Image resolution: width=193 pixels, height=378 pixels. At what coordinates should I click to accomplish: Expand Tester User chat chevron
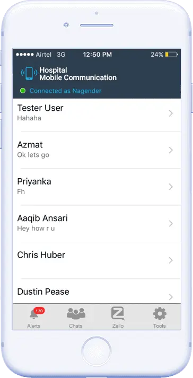[171, 113]
